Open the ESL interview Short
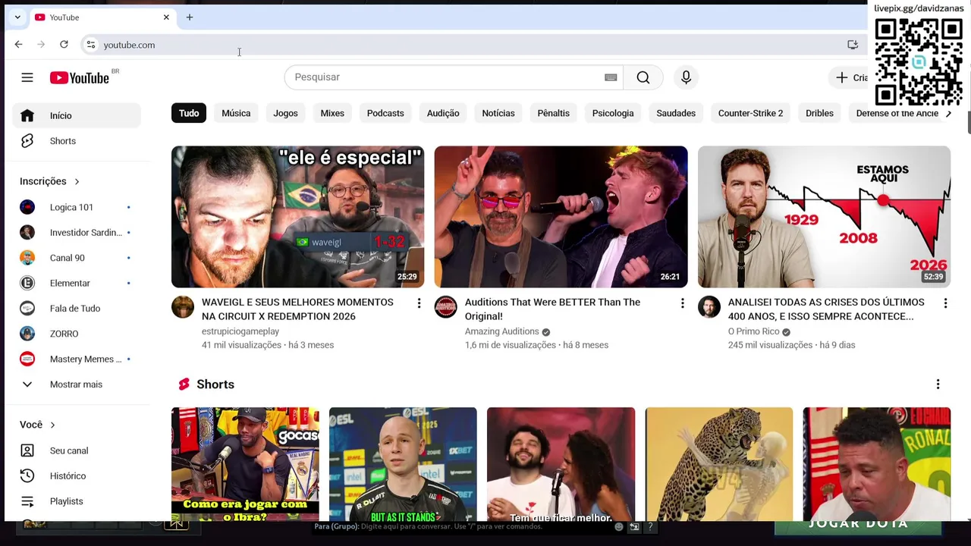Screen dimensions: 971x546 pyautogui.click(x=403, y=464)
